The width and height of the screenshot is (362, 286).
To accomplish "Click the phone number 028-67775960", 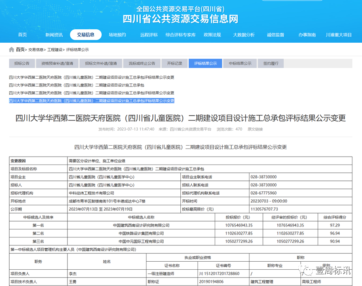I will pos(263,193).
